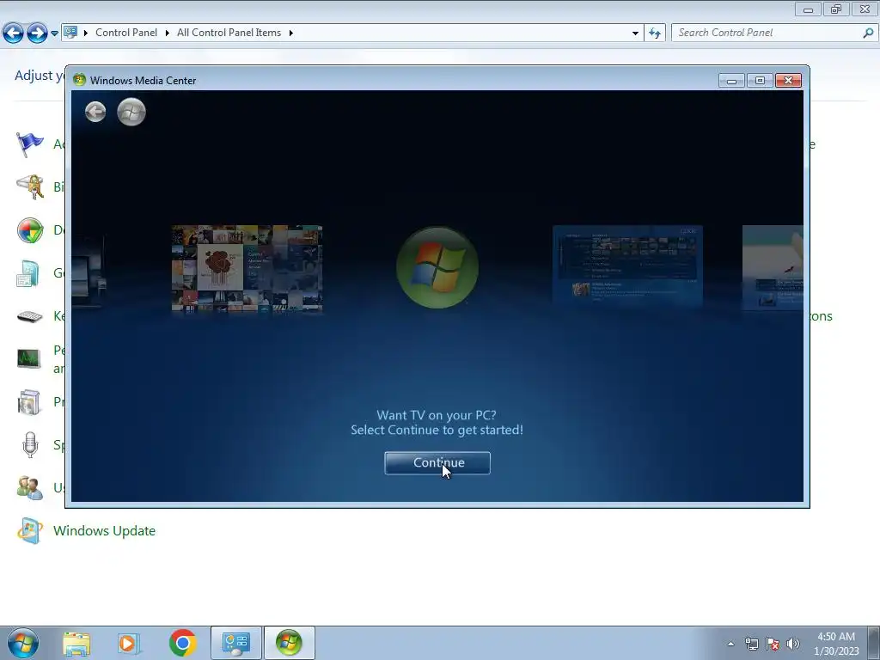Click Keyboard icon in Control Panel
The width and height of the screenshot is (880, 660).
pyautogui.click(x=30, y=317)
